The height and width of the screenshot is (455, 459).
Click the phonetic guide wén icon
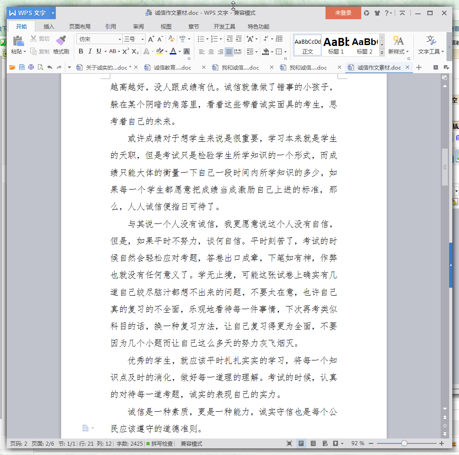point(182,39)
